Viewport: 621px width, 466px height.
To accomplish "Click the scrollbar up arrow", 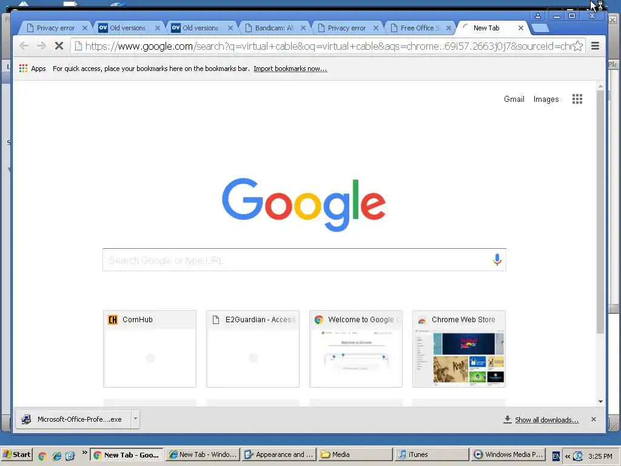I will pos(600,86).
